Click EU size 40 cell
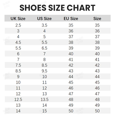Screen dimensions: 118x118 pyautogui.click(x=71, y=54)
